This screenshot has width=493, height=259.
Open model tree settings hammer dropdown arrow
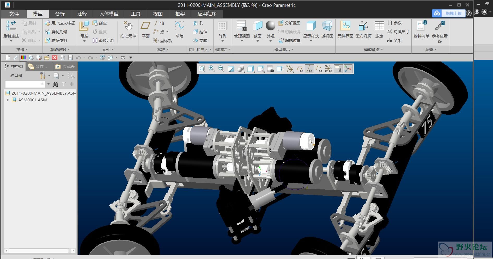click(x=49, y=76)
